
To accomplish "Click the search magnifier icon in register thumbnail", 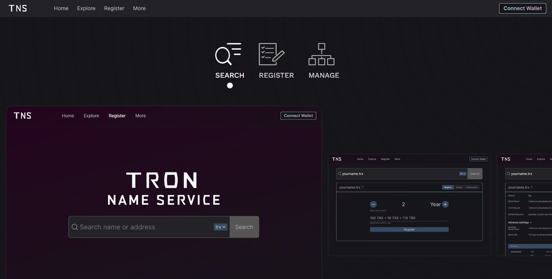I will [x=340, y=174].
